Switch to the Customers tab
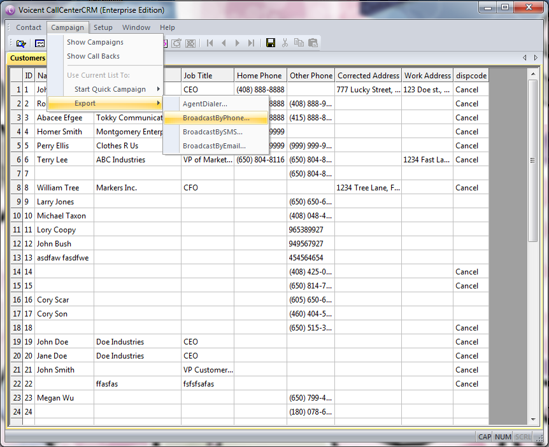The image size is (549, 447). 27,58
